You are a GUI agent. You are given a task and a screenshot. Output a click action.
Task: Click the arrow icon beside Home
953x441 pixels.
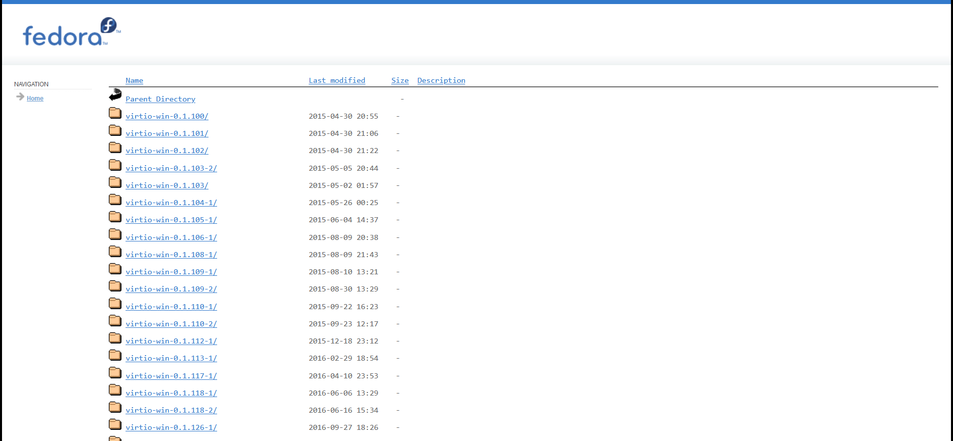[x=20, y=96]
